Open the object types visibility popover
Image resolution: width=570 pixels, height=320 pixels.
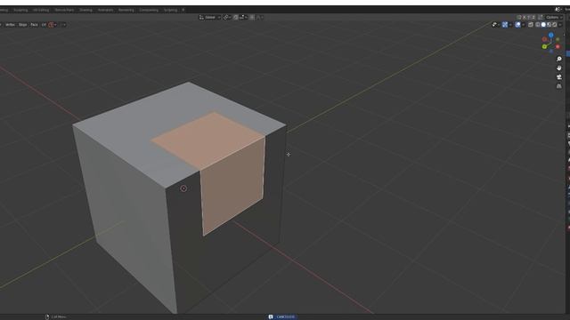pos(495,25)
